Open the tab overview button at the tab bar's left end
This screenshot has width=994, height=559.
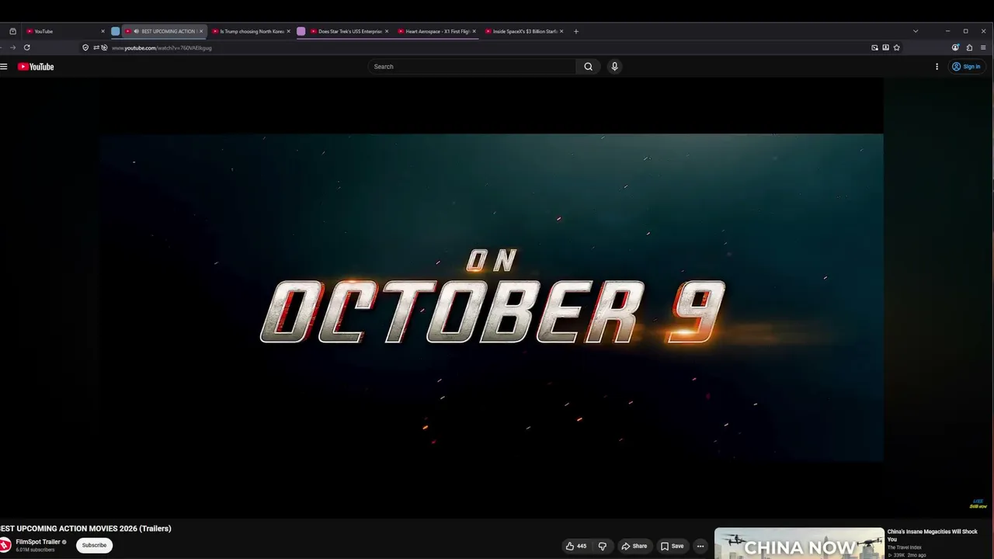coord(12,31)
